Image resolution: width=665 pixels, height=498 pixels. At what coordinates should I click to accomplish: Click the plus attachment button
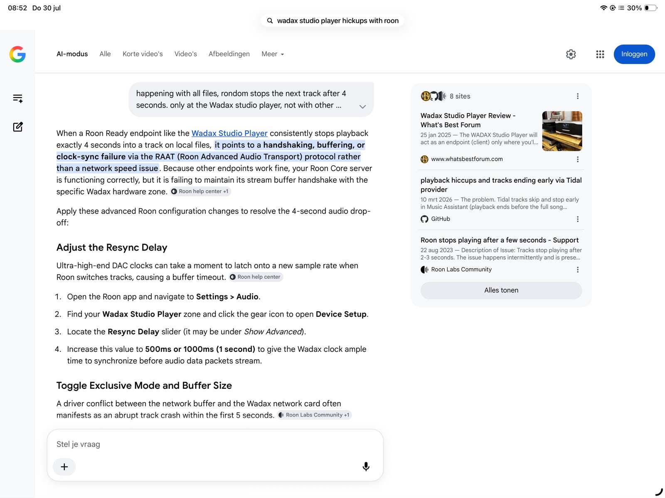[x=64, y=467]
